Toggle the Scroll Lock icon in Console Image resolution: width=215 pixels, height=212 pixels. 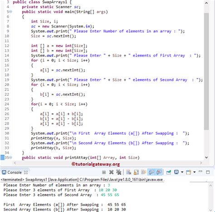click(136, 172)
